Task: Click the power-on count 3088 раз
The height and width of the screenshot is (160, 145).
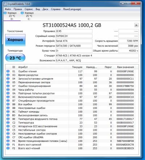Action: (129, 46)
